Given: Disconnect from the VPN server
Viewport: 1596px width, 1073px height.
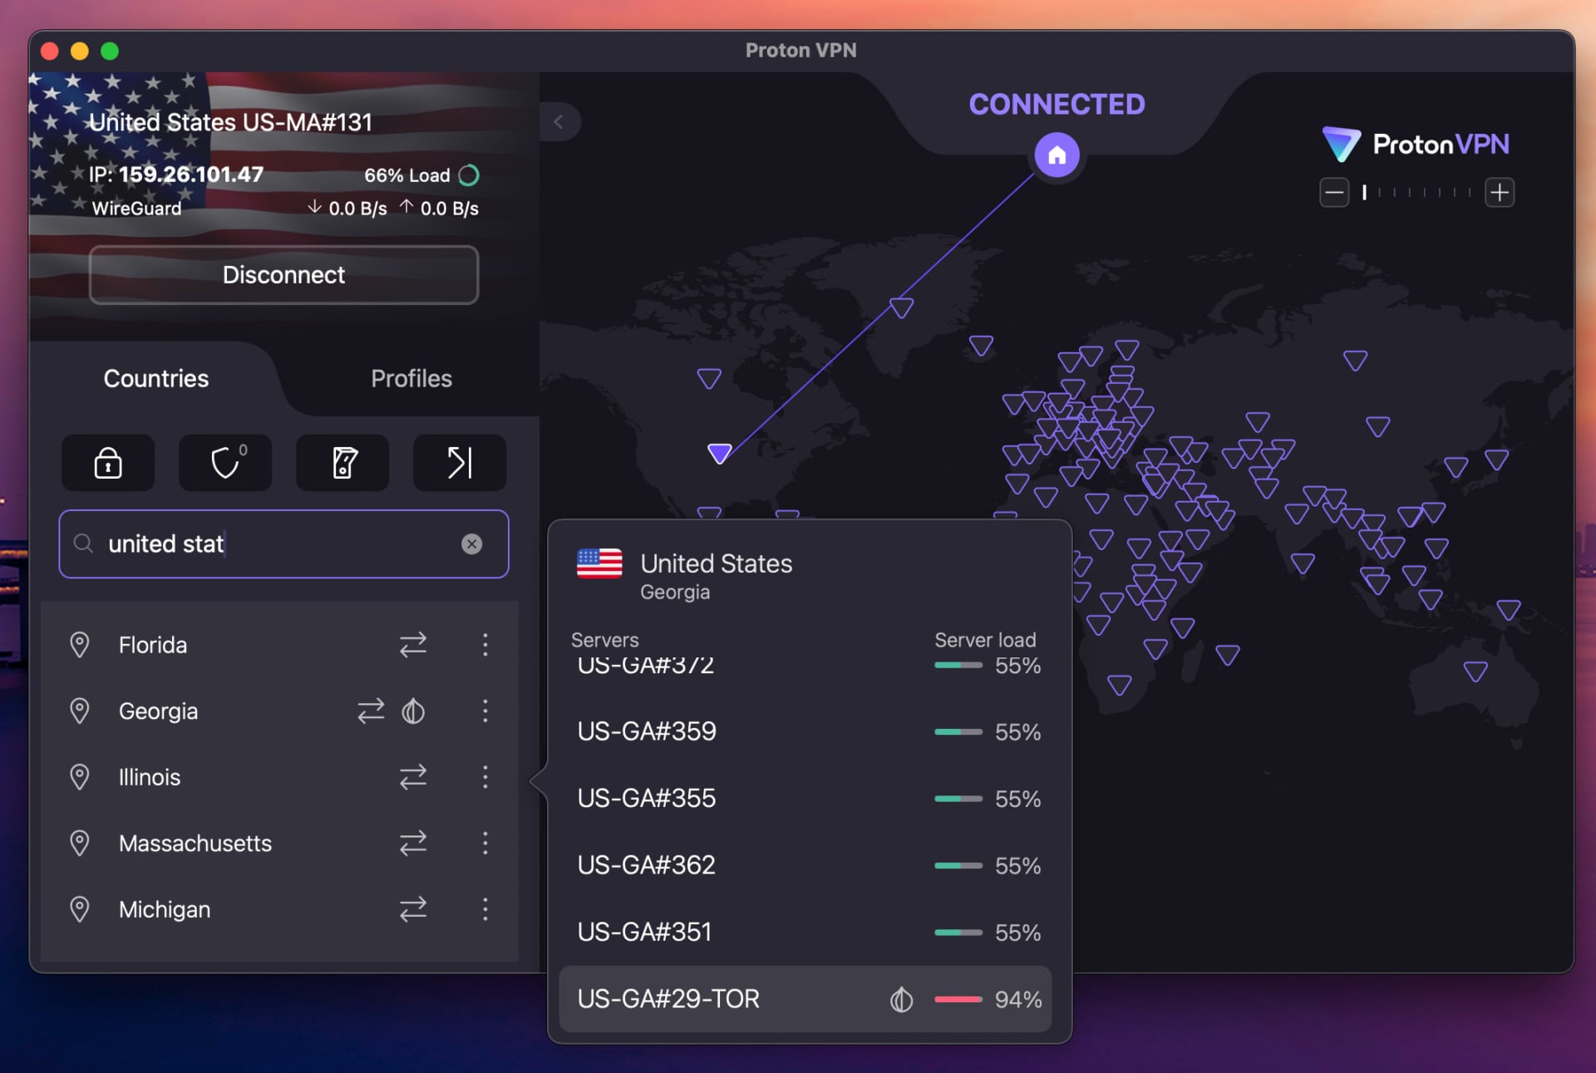Looking at the screenshot, I should tap(283, 275).
